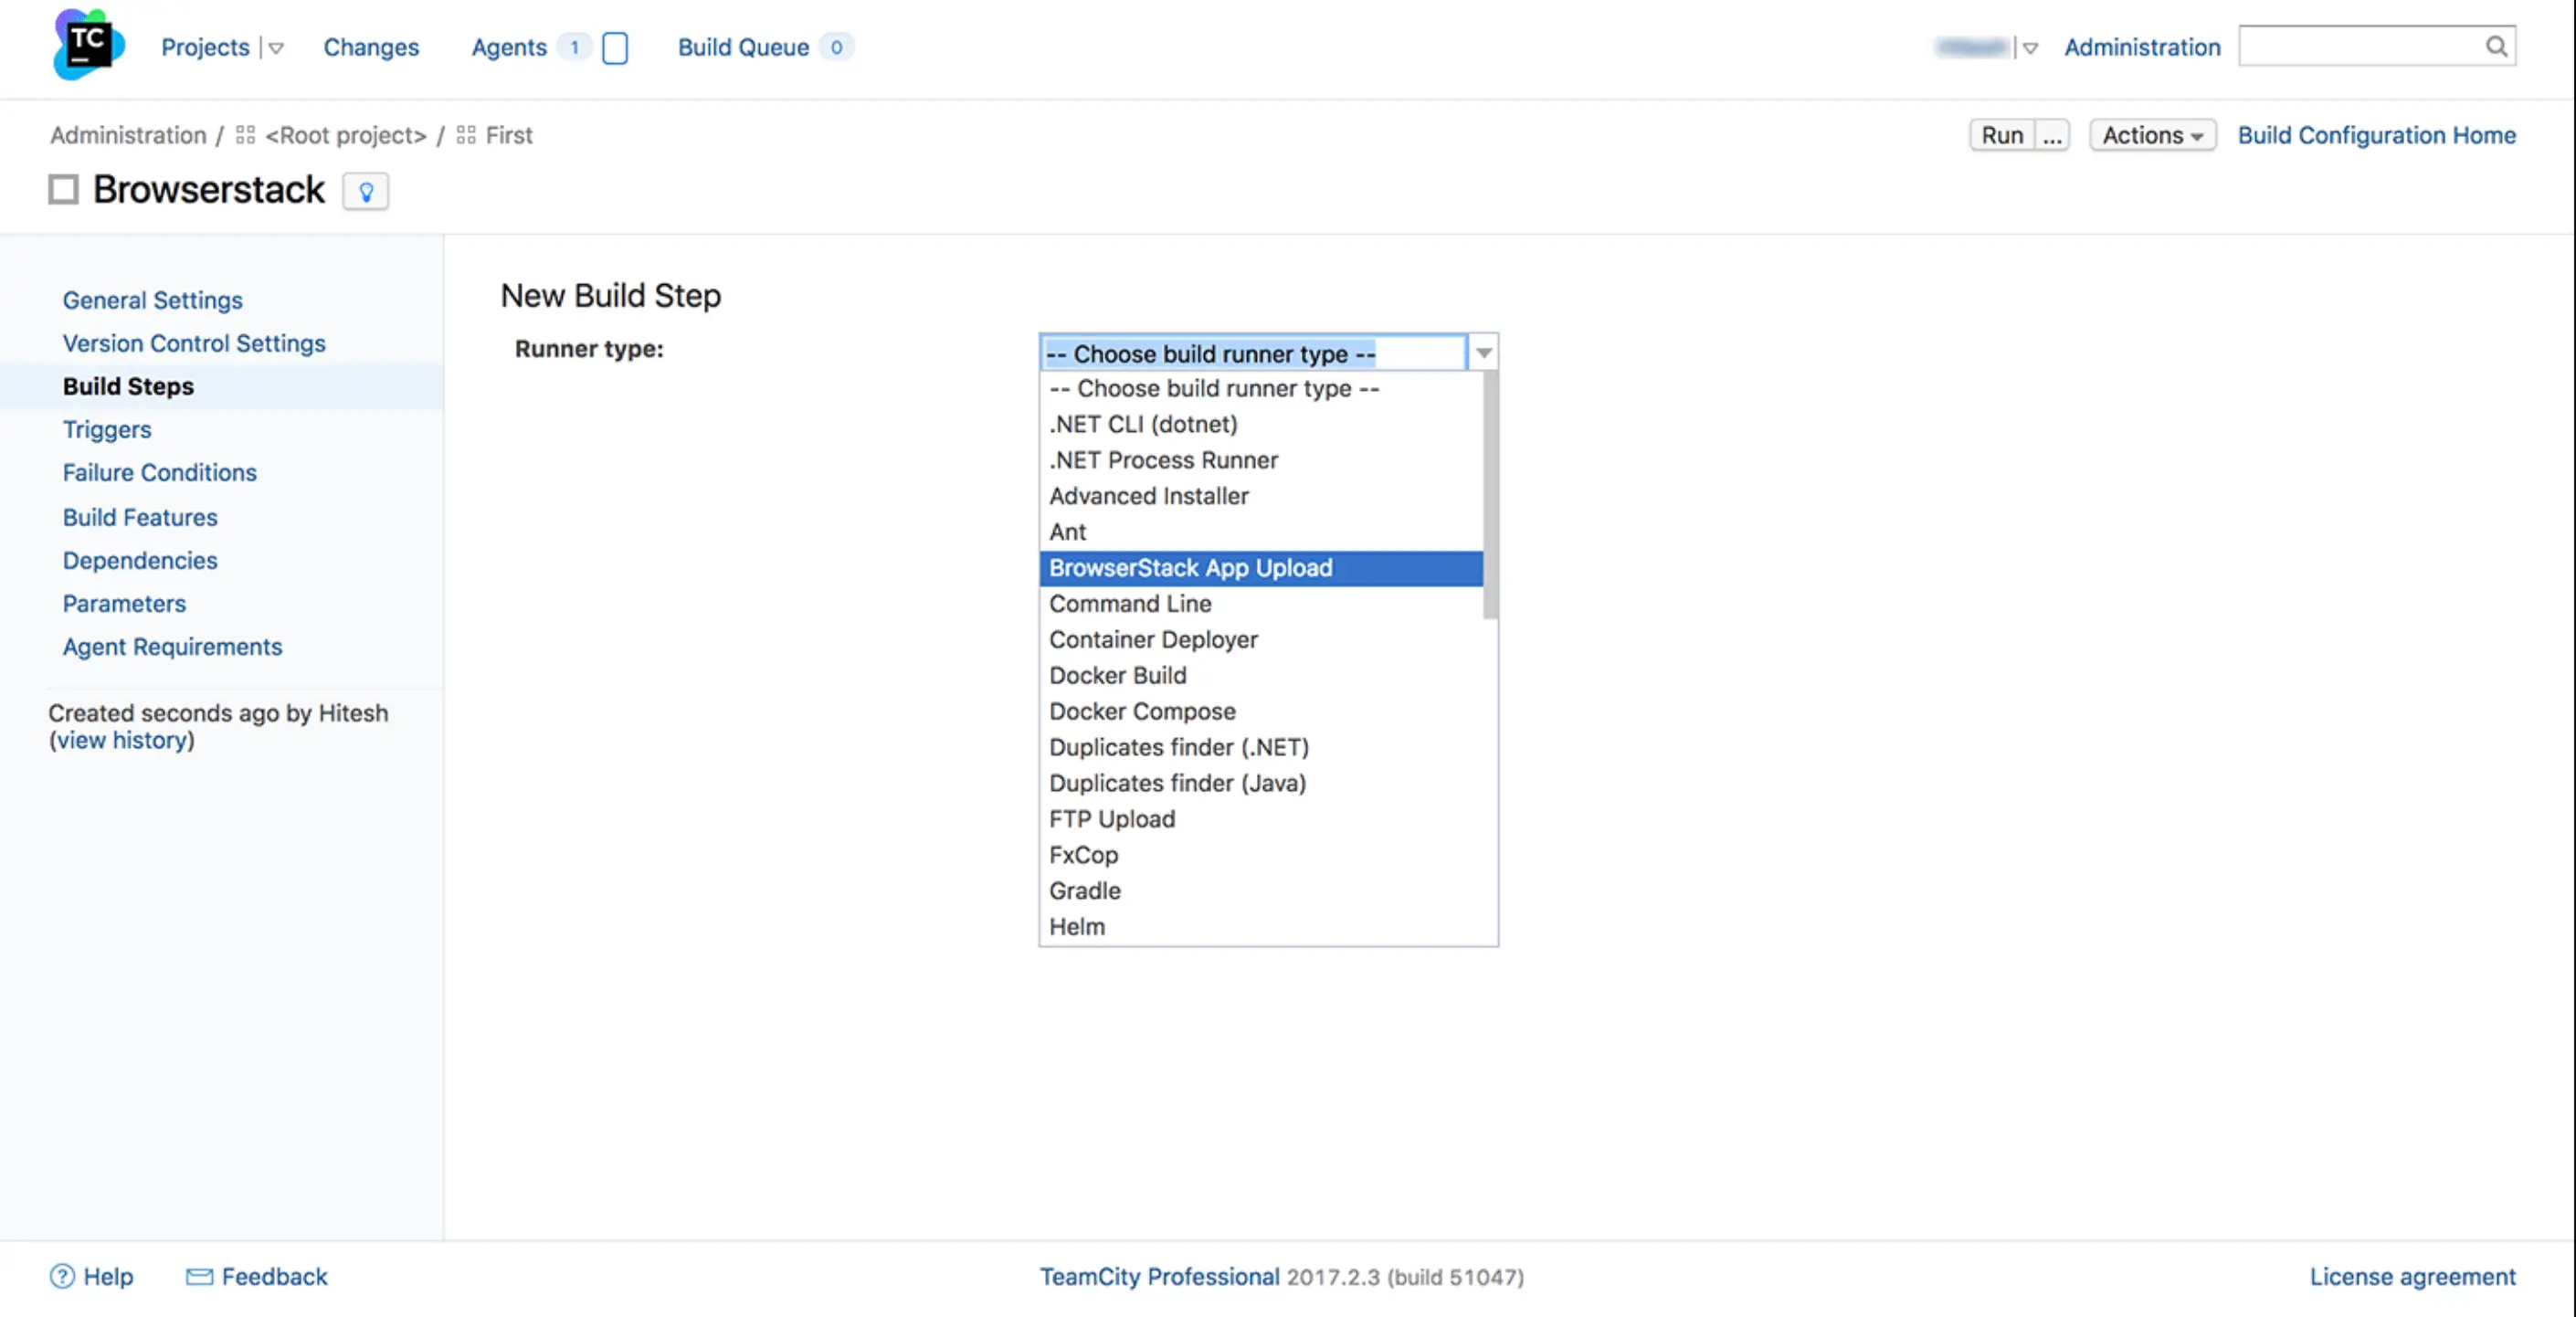Click the First project grid icon
The width and height of the screenshot is (2576, 1317).
466,135
